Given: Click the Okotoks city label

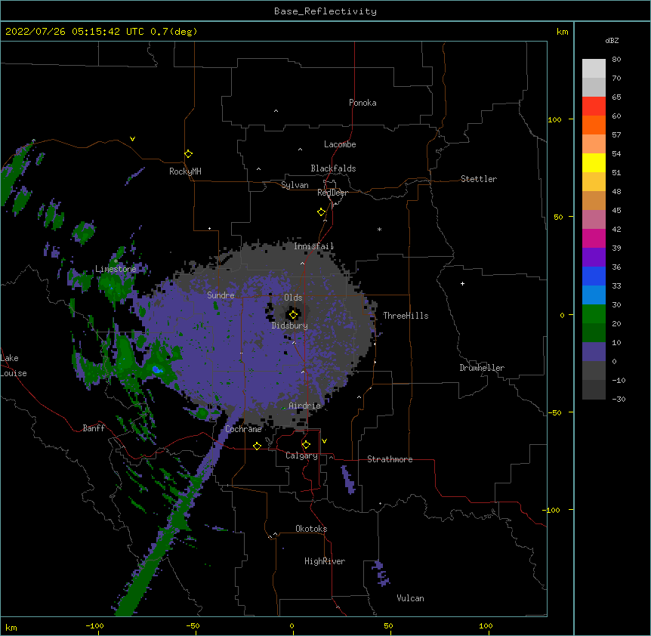Looking at the screenshot, I should coord(311,529).
